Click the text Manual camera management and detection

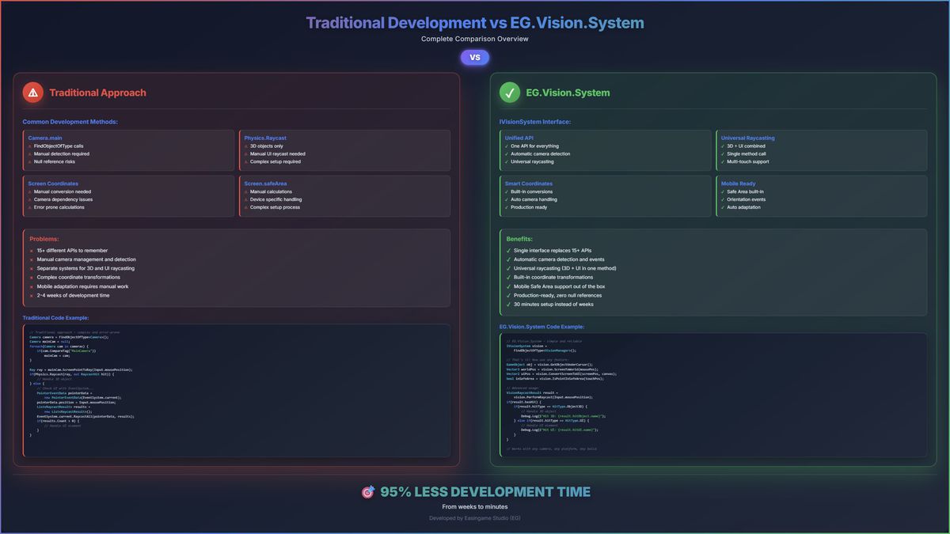click(86, 259)
